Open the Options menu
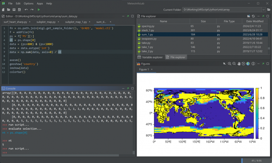The width and height of the screenshot is (272, 163). coord(29,3)
